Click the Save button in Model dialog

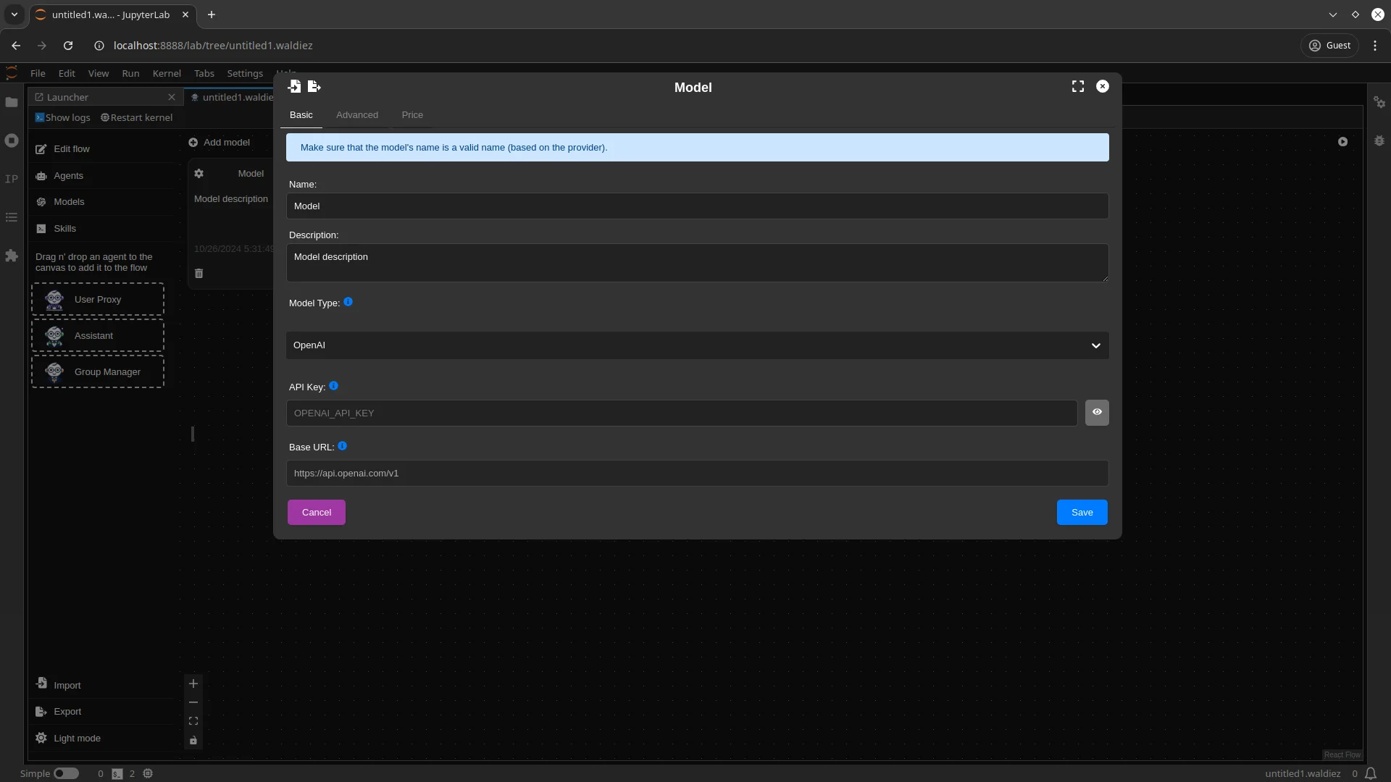point(1082,512)
